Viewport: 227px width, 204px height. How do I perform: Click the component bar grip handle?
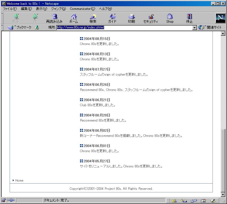point(168,201)
